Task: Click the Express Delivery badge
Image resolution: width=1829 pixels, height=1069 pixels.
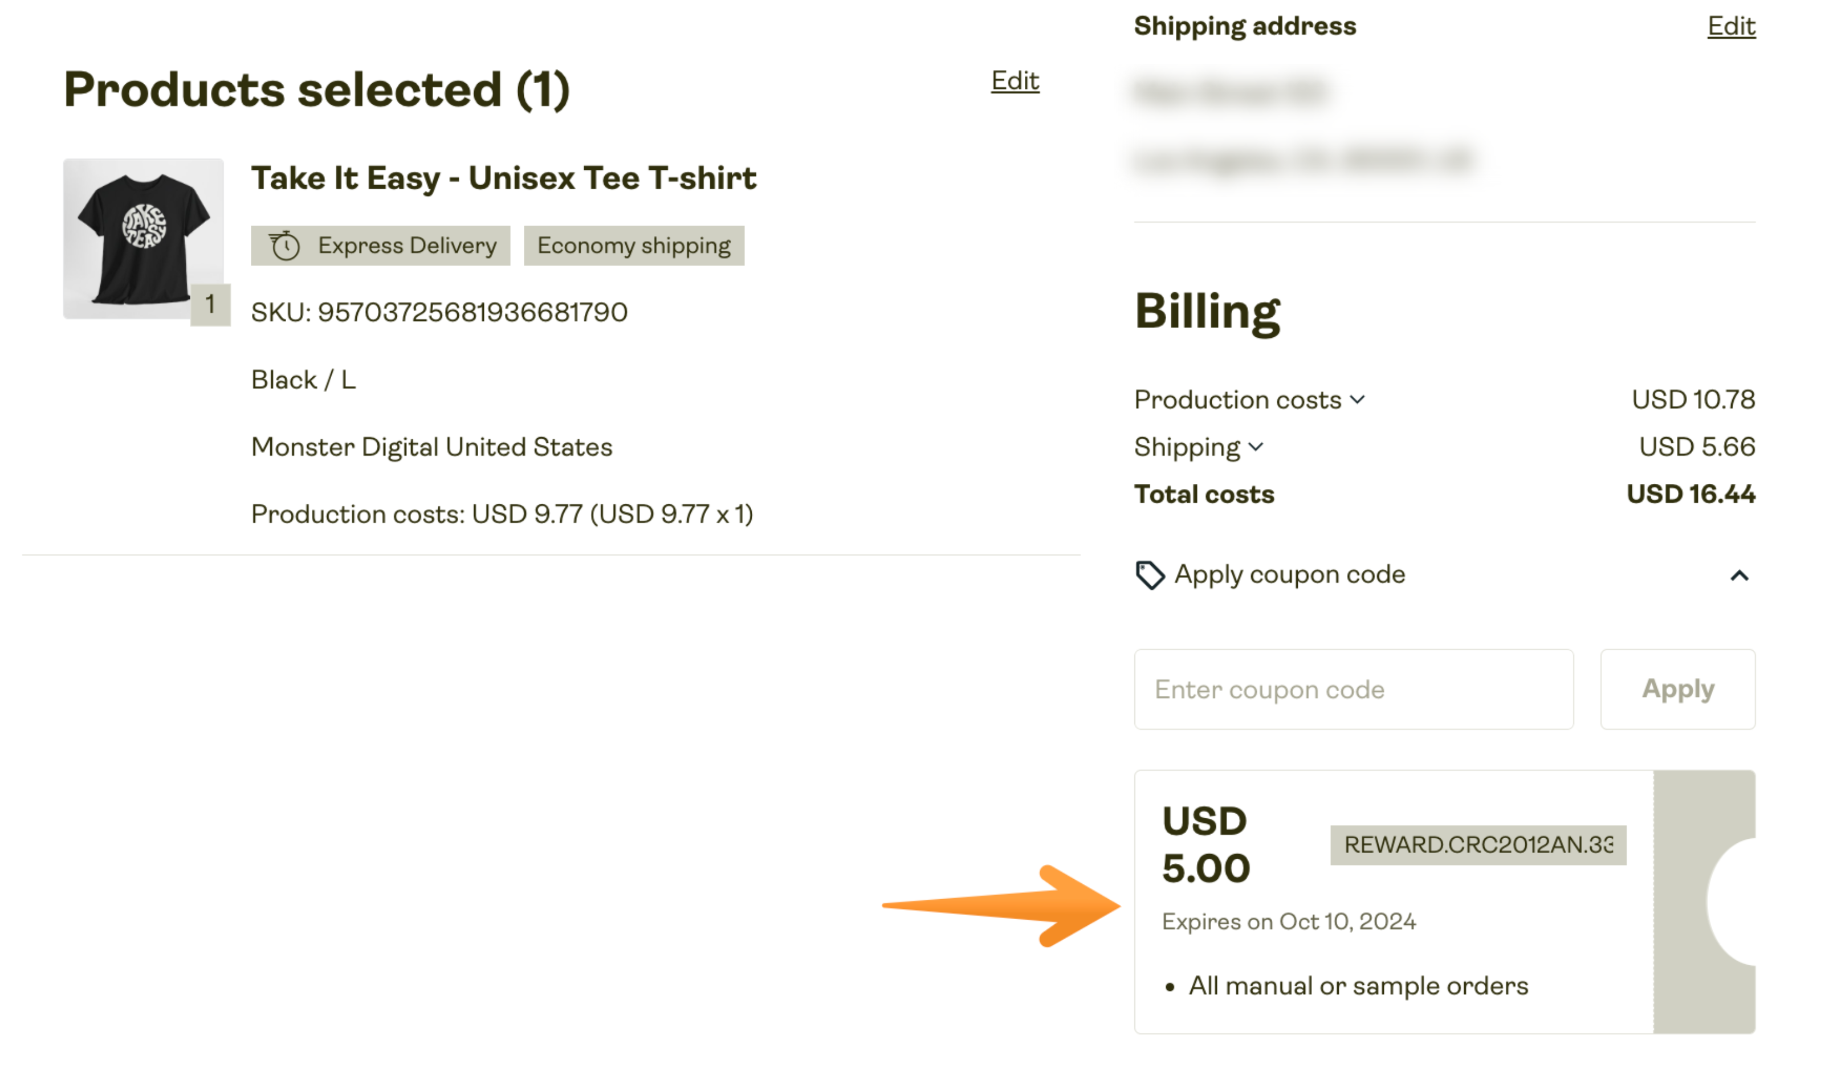Action: point(380,246)
